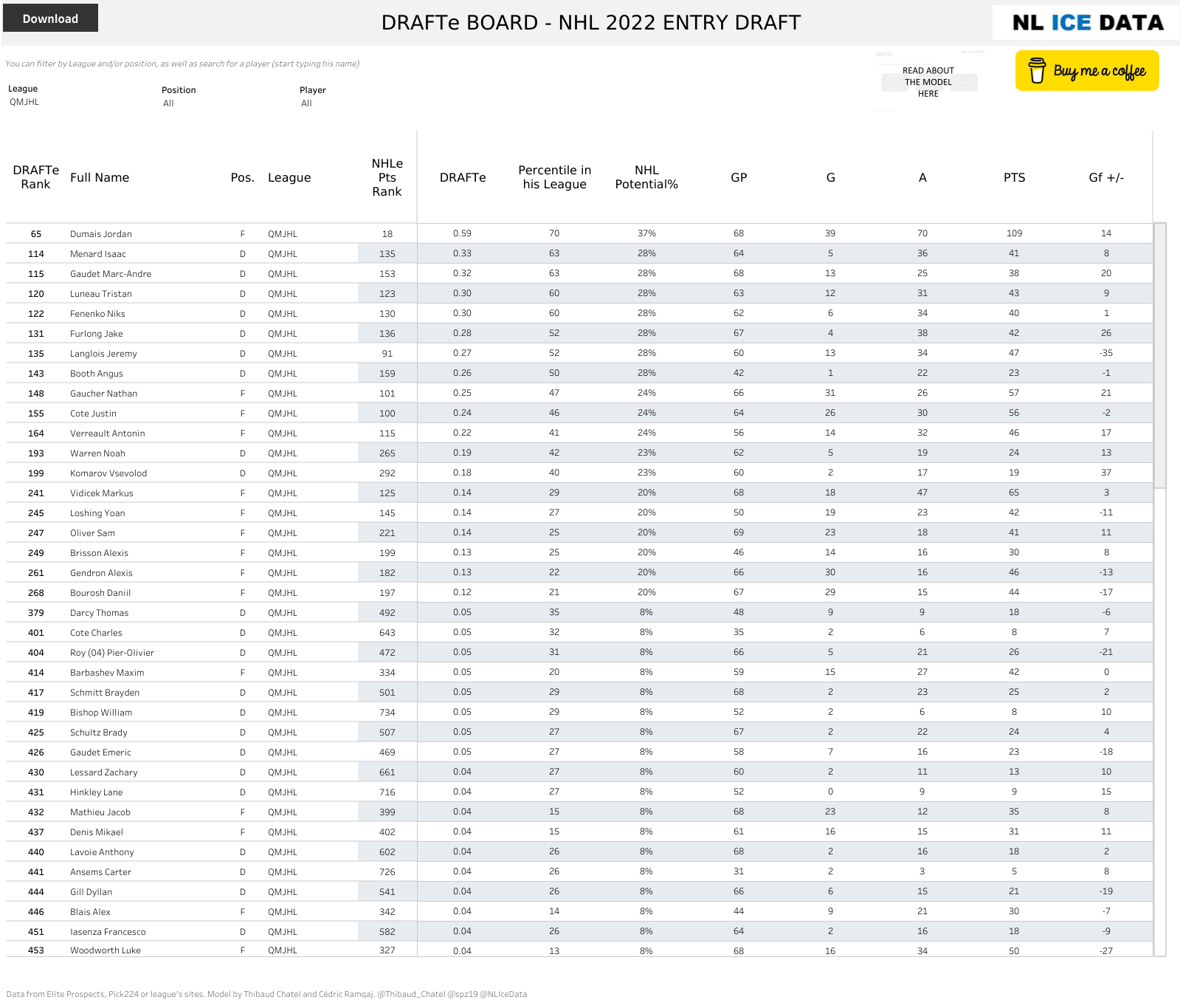Viewport: 1180px width, 1008px height.
Task: Select player name Roy (04) Pier-Olivier
Action: coord(112,653)
